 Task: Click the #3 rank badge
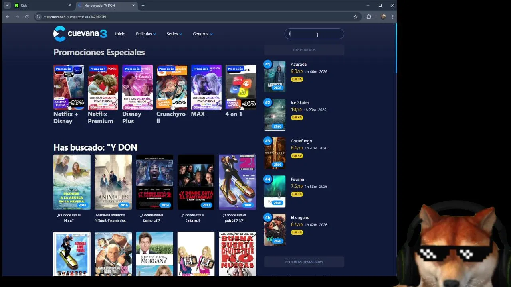click(267, 141)
